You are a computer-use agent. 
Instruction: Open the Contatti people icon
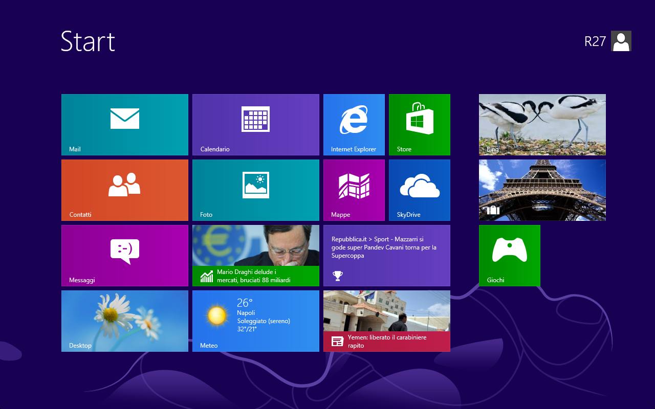click(124, 185)
